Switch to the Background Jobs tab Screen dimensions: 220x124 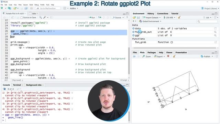[34, 85]
